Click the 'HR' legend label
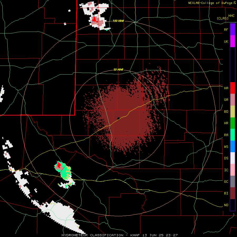 click(x=226, y=123)
